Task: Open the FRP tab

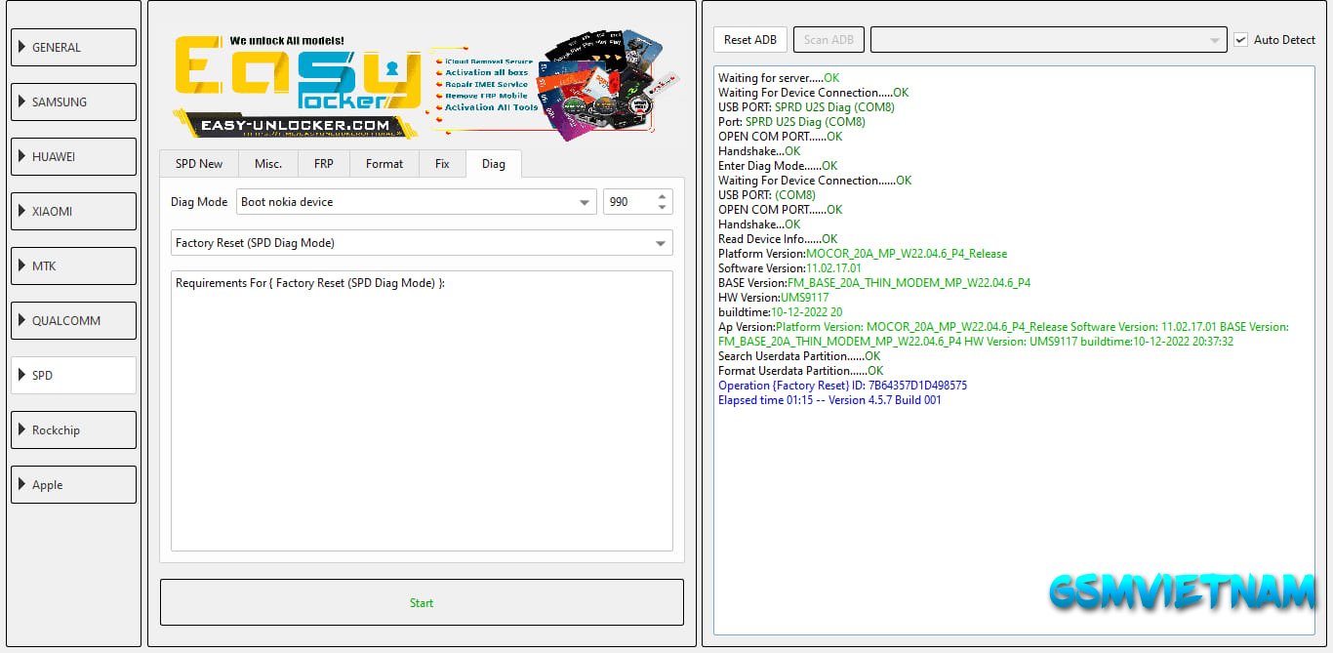Action: 324,164
